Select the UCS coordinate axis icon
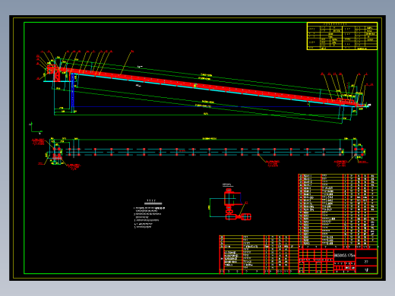Image resolution: width=395 pixels, height=296 pixels. (36, 128)
